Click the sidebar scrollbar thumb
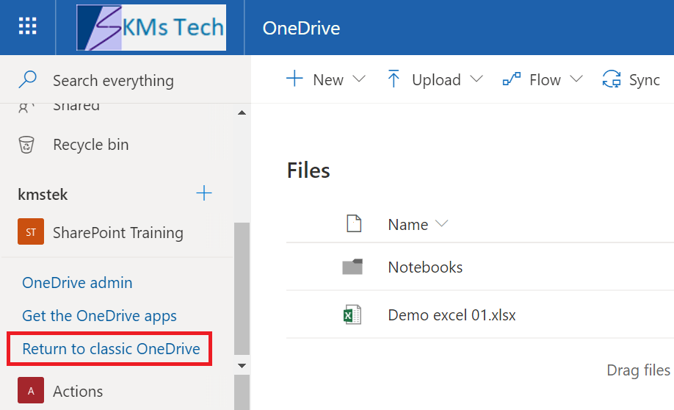The width and height of the screenshot is (674, 410). pos(242,289)
